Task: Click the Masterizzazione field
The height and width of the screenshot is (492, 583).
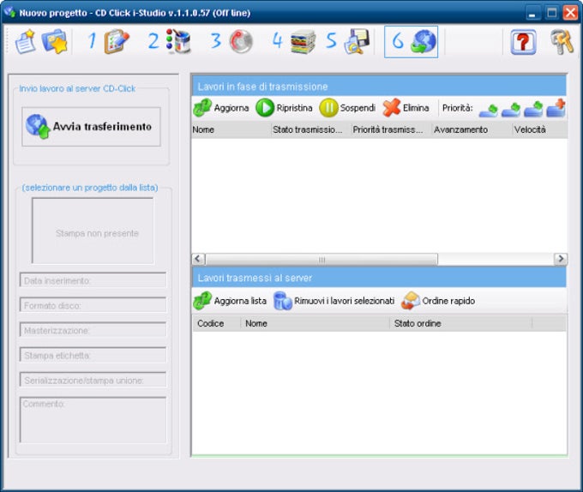Action: [93, 330]
